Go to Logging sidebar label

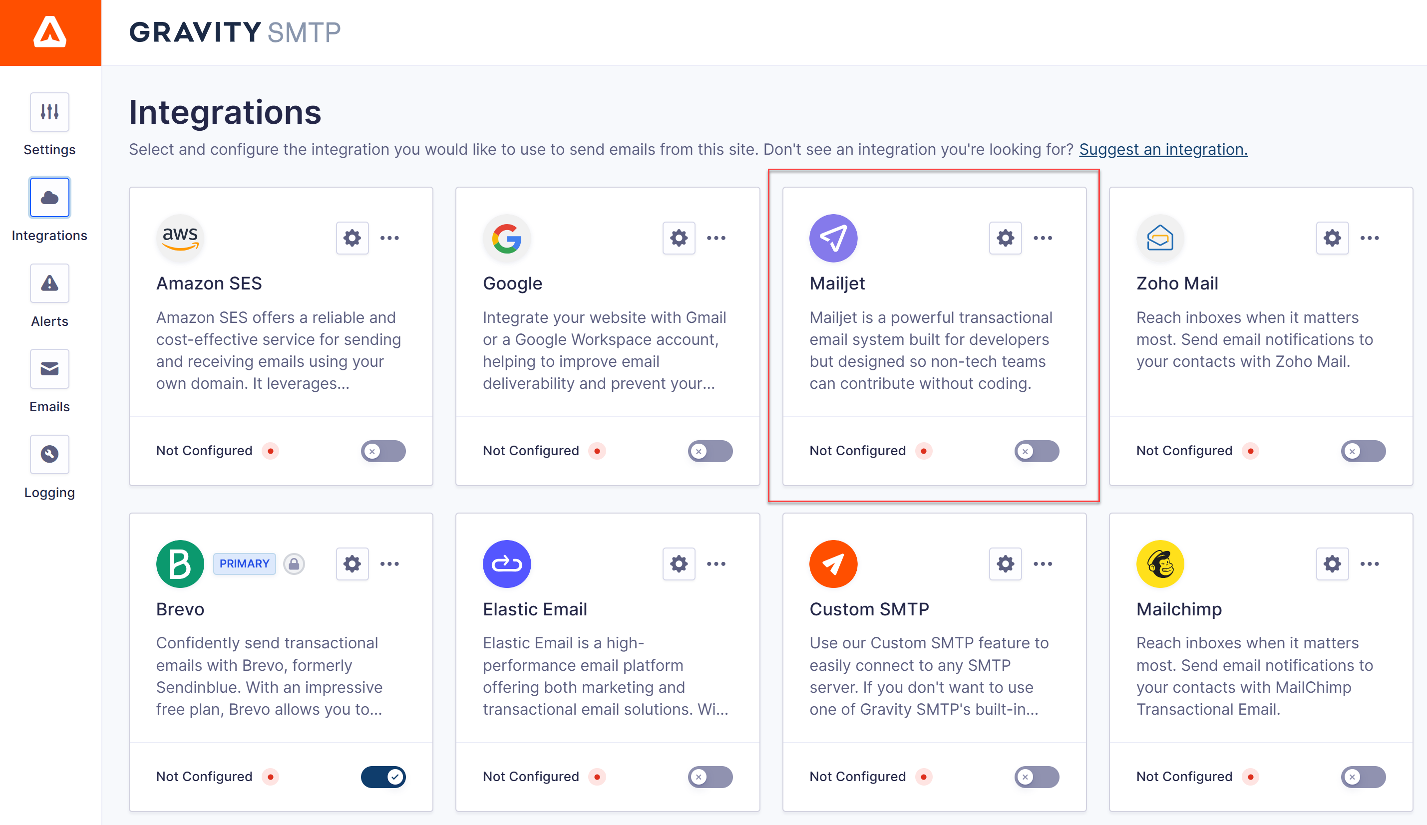50,492
